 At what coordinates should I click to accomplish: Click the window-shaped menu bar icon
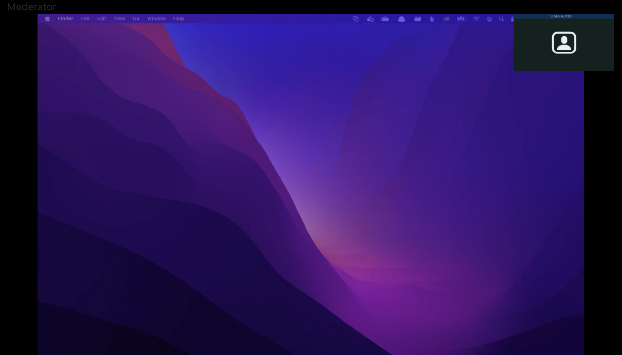tap(417, 19)
